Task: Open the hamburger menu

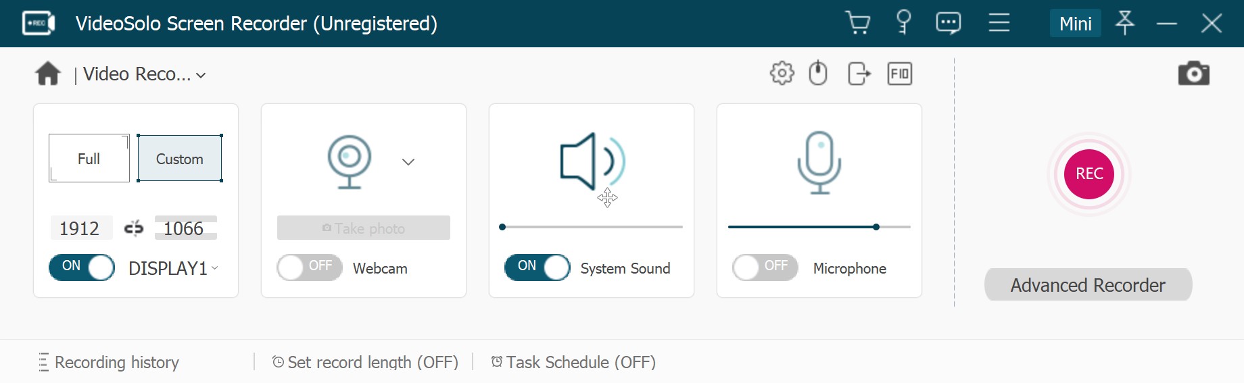Action: pos(999,23)
